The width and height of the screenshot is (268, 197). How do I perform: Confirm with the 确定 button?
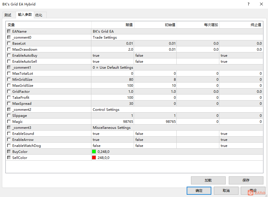[x=199, y=190]
